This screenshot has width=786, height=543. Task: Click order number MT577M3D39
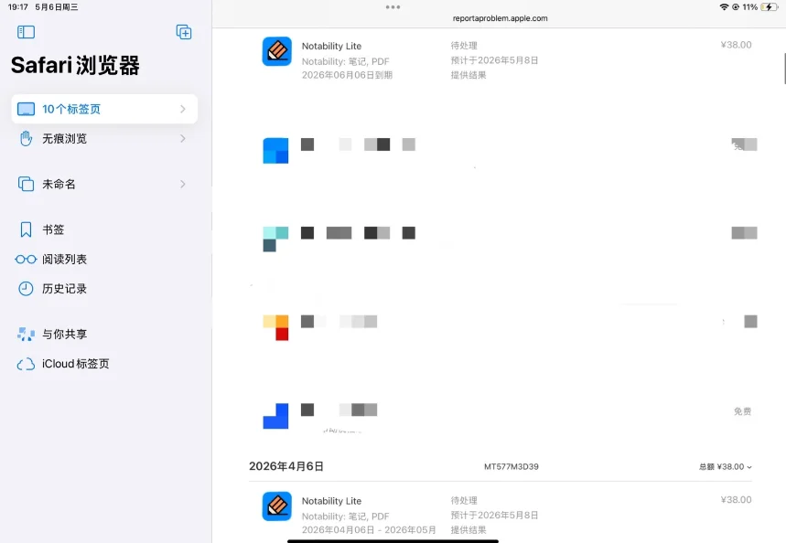[511, 467]
